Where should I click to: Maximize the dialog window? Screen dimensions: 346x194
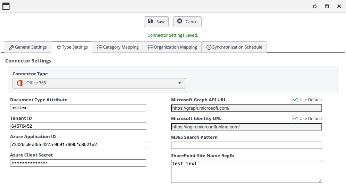327,6
